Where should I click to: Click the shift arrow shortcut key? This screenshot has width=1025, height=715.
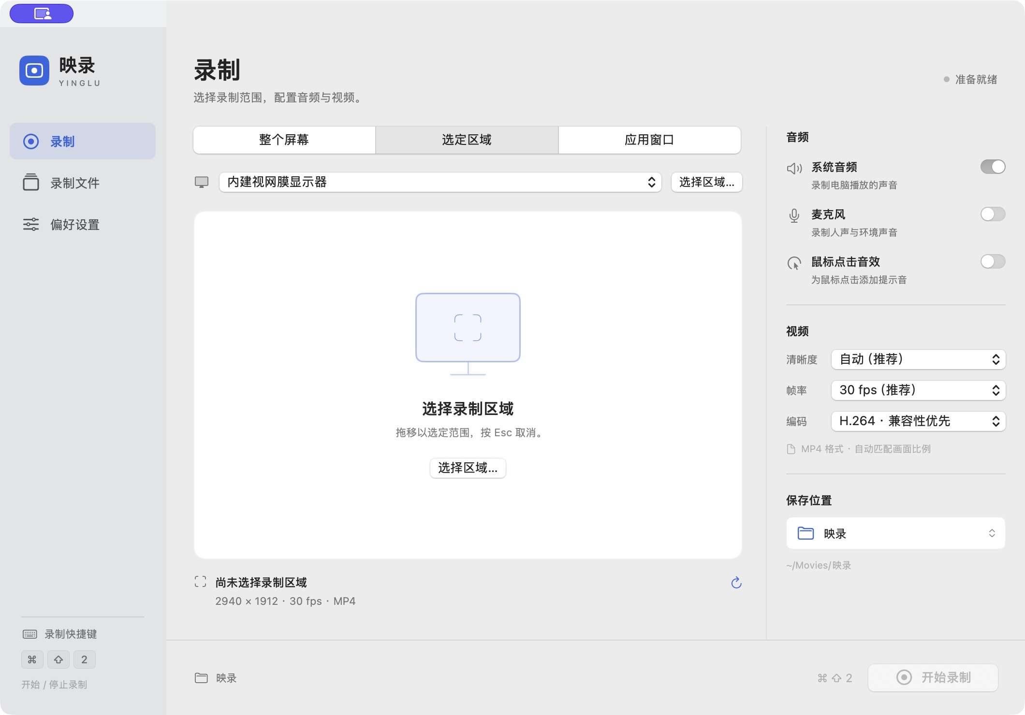59,659
